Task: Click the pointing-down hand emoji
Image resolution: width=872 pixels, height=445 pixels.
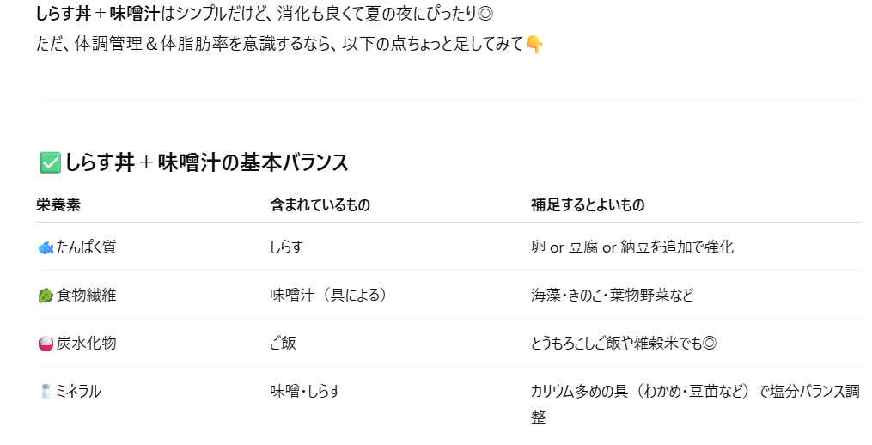Action: 534,44
